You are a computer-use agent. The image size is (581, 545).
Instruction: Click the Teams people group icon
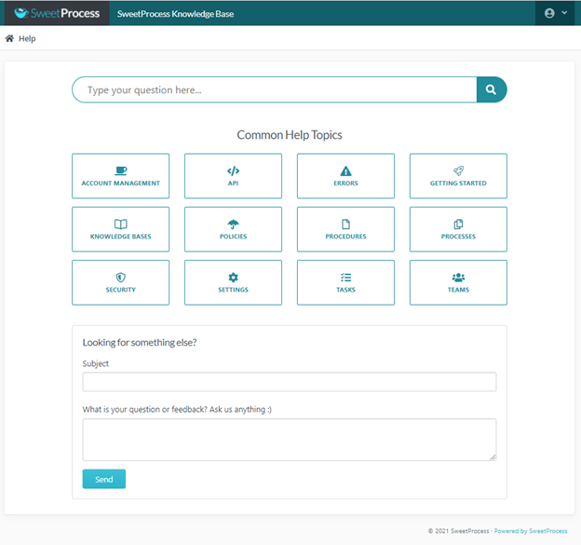point(458,278)
